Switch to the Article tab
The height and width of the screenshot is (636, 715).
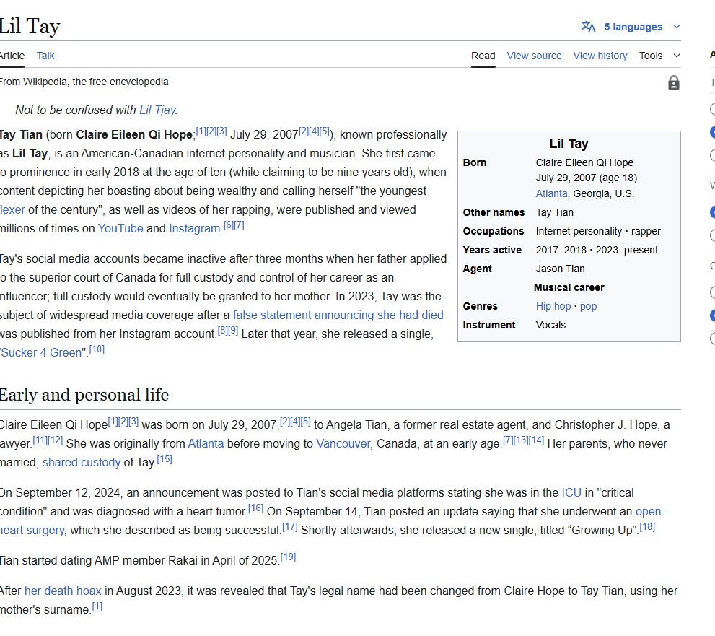click(x=12, y=56)
